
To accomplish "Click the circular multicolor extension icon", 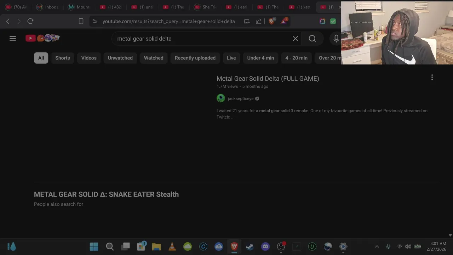I will [x=322, y=21].
